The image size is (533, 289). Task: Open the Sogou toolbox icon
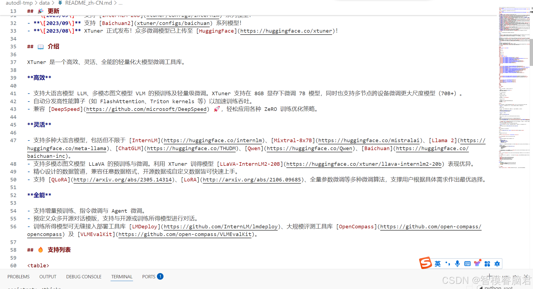(487, 263)
